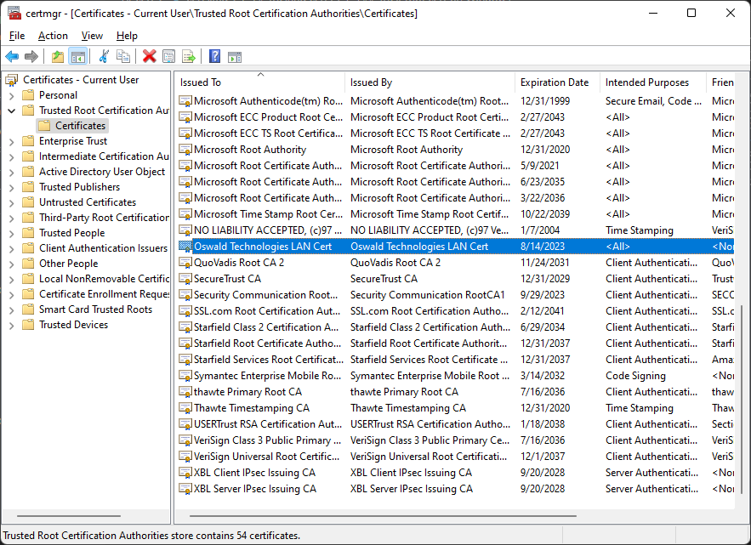The image size is (751, 545).
Task: Click the Forward navigation arrow
Action: click(32, 57)
